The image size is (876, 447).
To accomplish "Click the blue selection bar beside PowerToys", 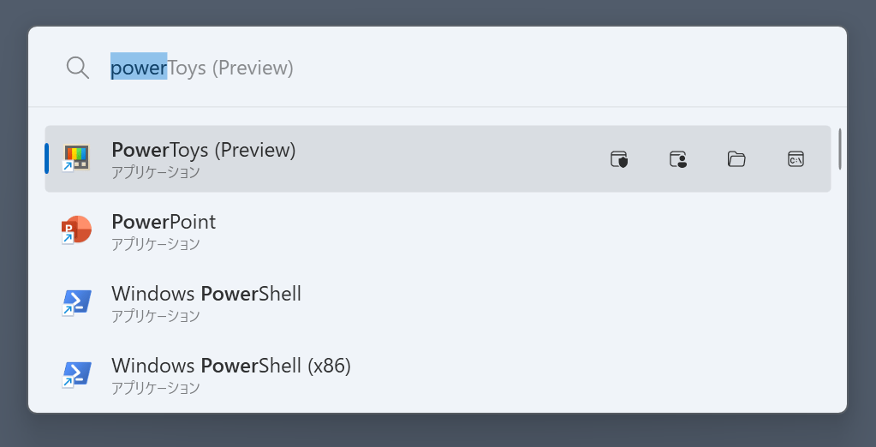I will [x=47, y=158].
